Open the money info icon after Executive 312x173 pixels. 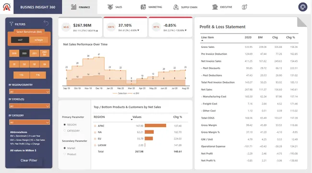(x=244, y=7)
